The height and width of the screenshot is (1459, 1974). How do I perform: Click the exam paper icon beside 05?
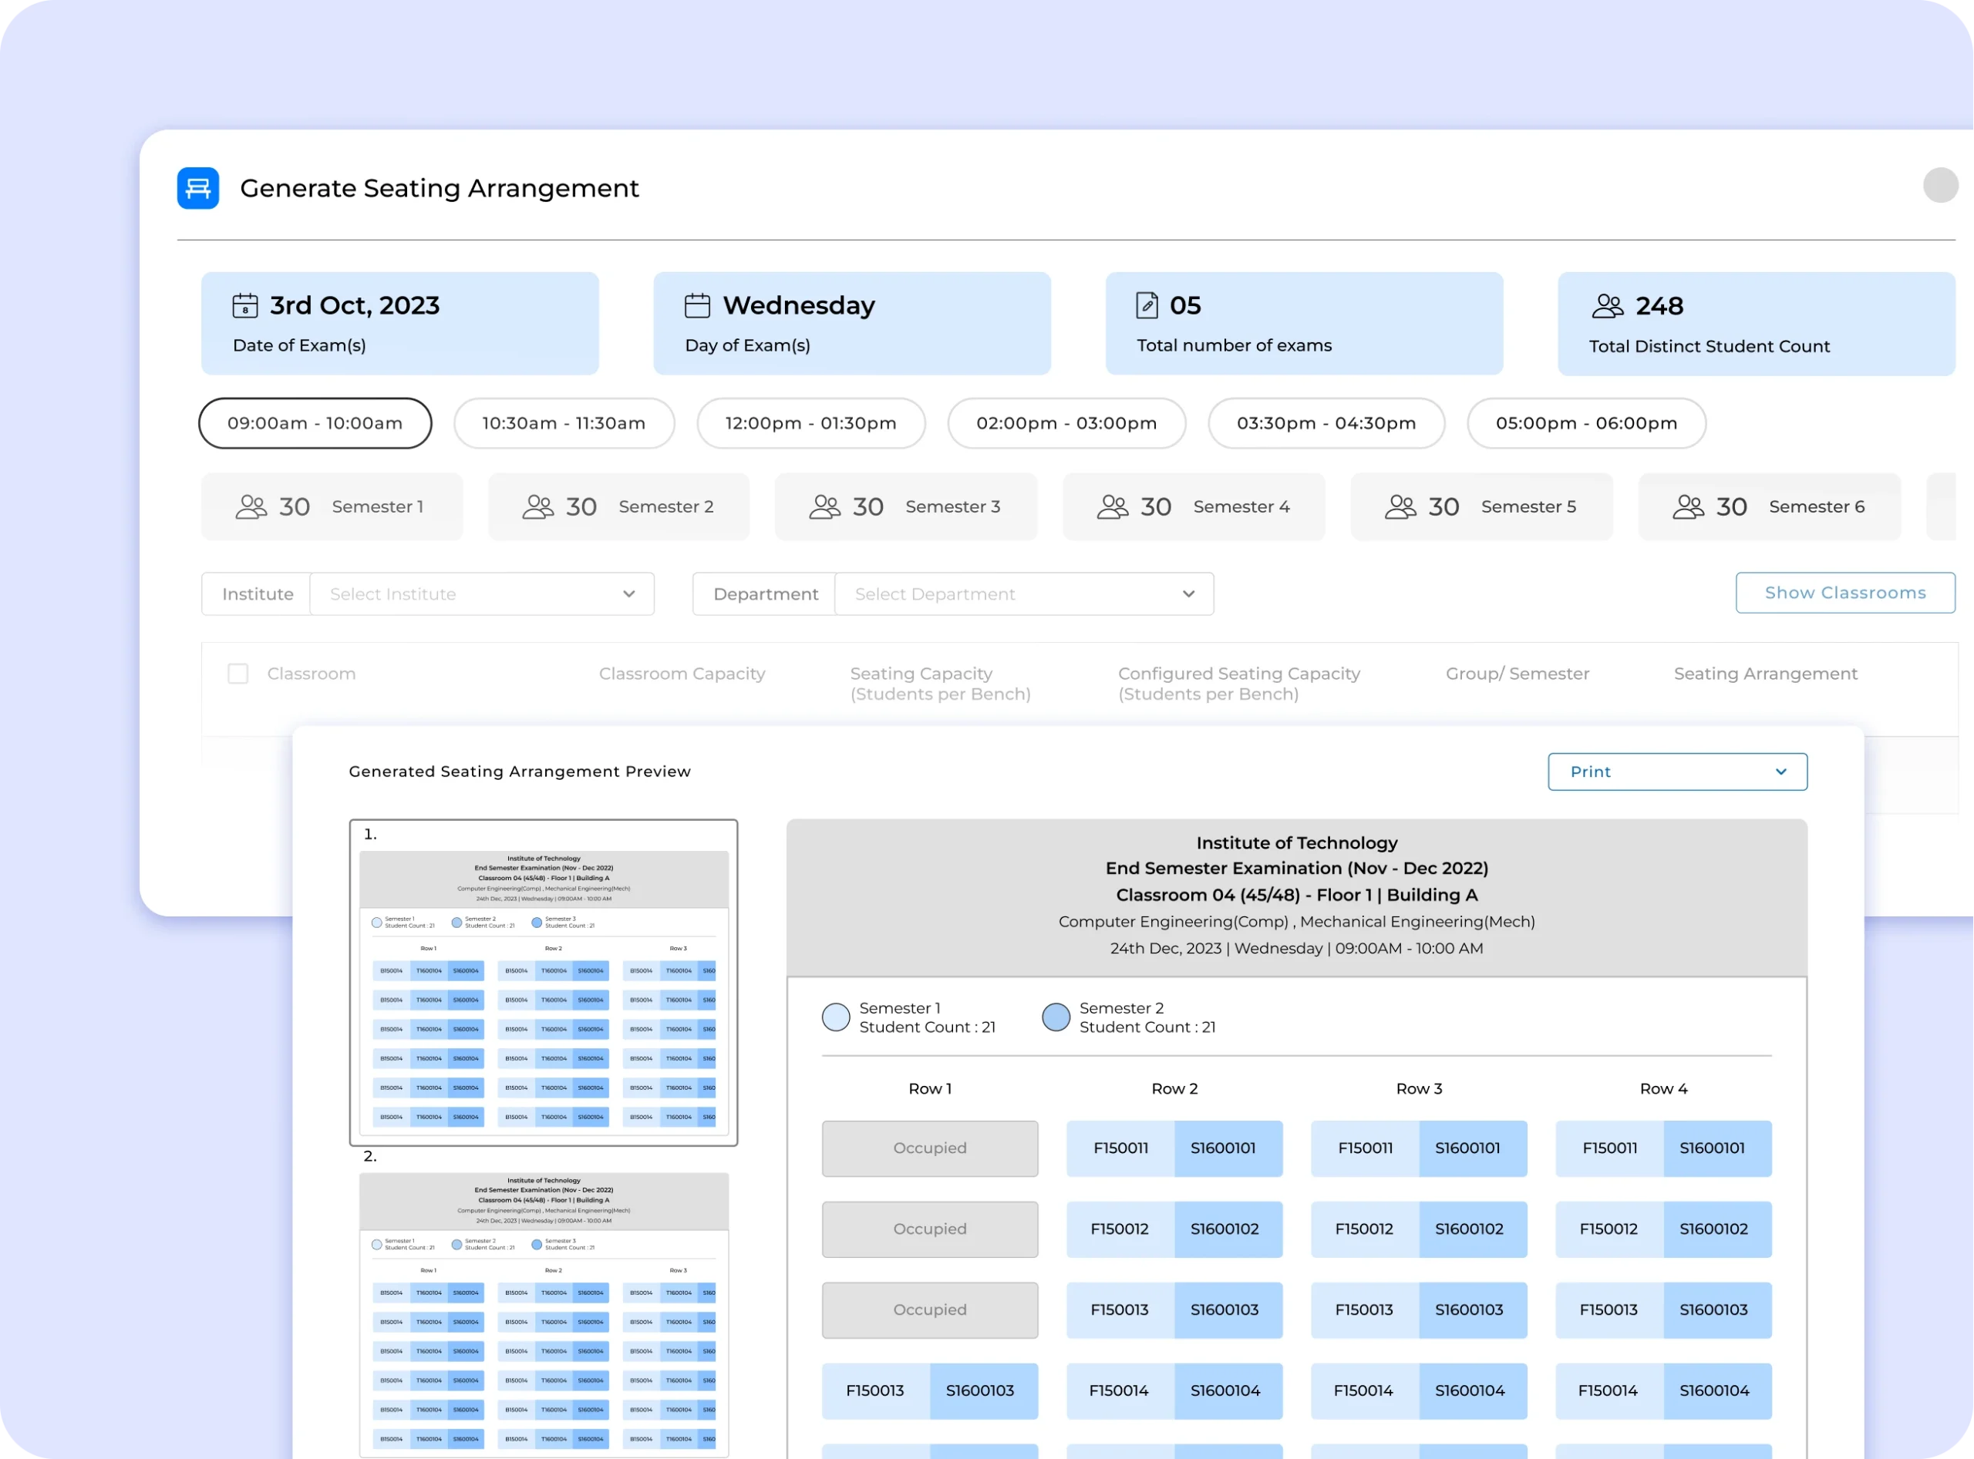pyautogui.click(x=1146, y=305)
